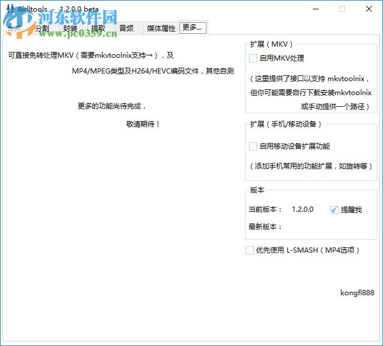This screenshot has width=383, height=346.
Task: Click the 敬请期待！ text
Action: (143, 124)
